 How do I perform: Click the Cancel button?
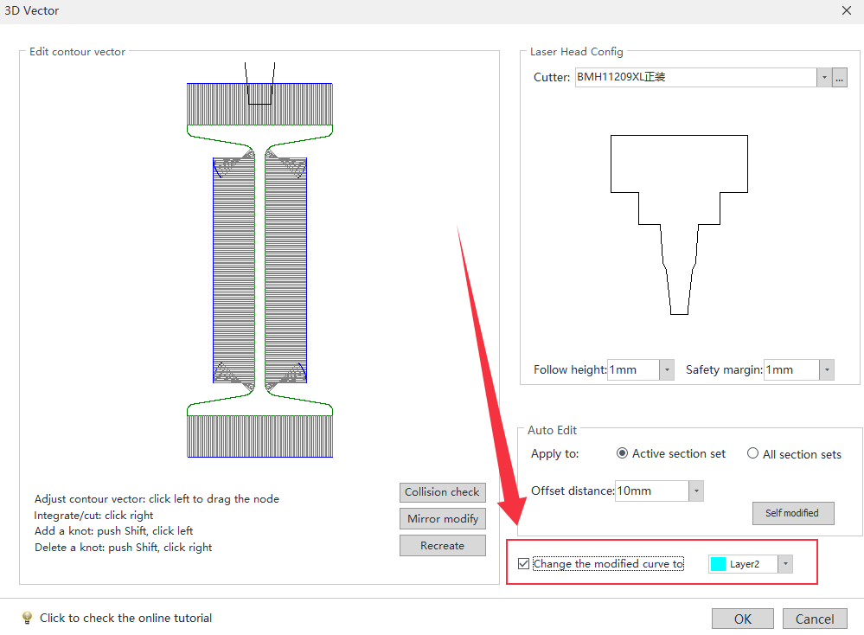[815, 619]
